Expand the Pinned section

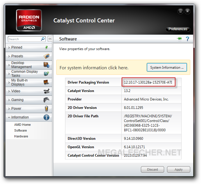29,47
